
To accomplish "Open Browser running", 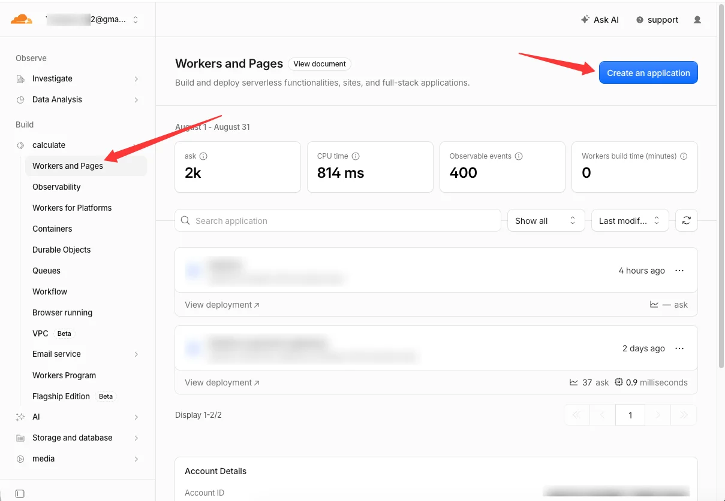I will coord(62,312).
